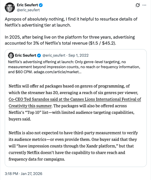
Task: Click the paragraph starting "In 2025, after being live"
Action: (70, 40)
